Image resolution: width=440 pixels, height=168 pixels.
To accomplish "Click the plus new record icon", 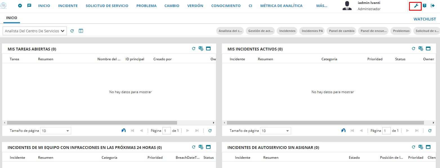I will [x=20, y=6].
